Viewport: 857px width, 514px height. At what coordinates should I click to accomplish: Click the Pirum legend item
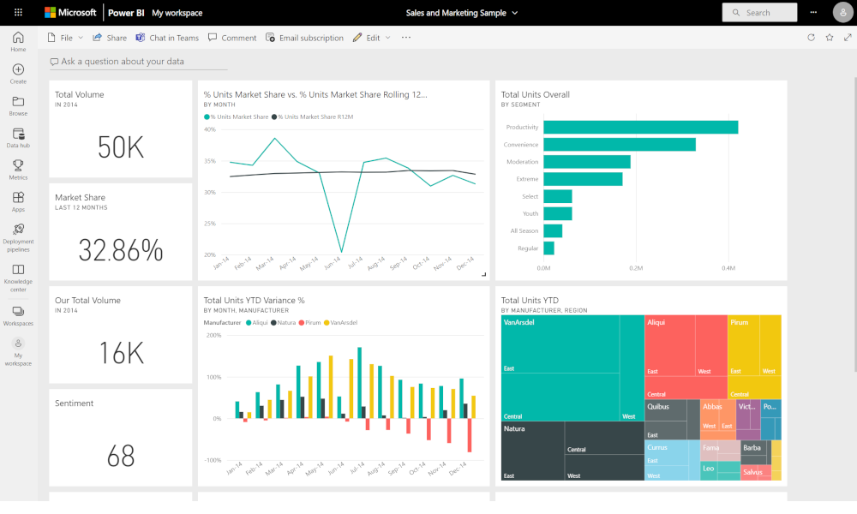coord(310,323)
